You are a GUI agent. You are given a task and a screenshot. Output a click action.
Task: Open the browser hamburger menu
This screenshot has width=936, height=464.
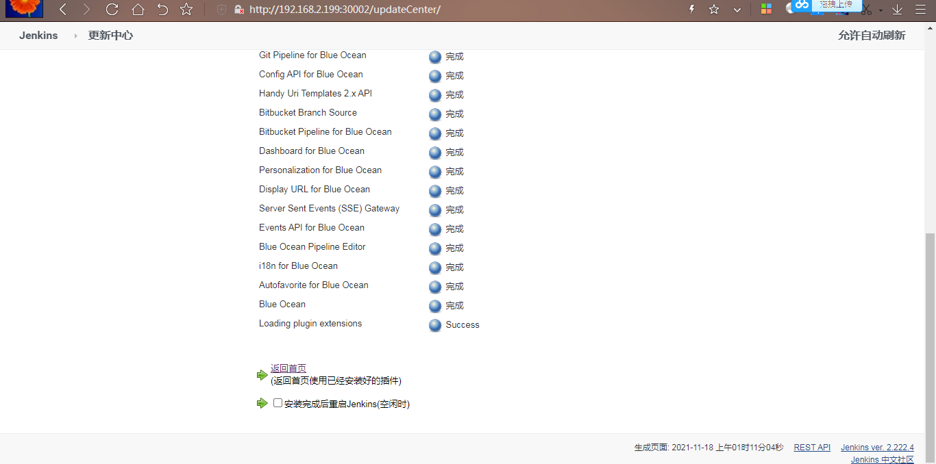tap(920, 10)
